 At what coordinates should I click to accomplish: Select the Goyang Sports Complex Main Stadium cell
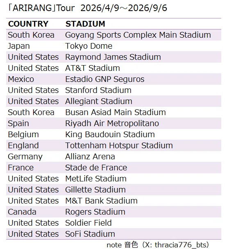(x=138, y=35)
